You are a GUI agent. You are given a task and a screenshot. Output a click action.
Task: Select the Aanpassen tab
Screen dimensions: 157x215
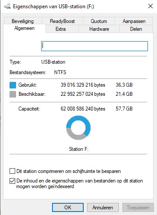pos(134,21)
